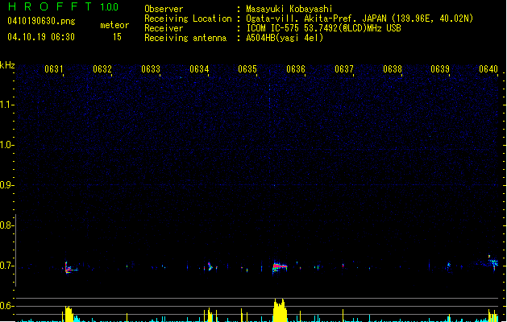Click the ICOM IC-575 receiver value

[323, 28]
